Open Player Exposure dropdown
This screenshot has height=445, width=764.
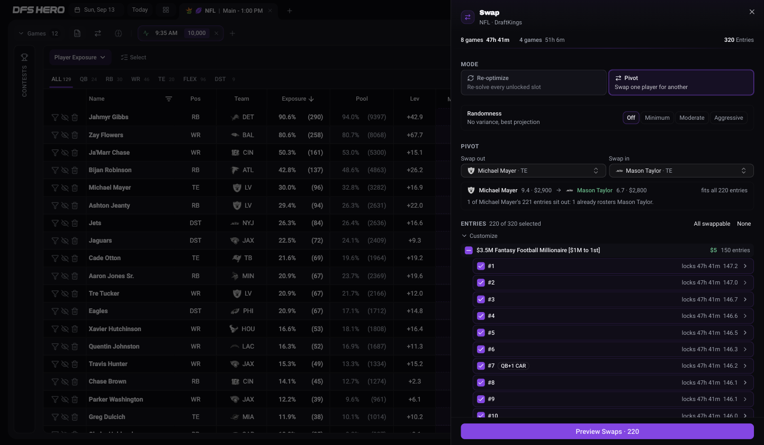point(79,57)
